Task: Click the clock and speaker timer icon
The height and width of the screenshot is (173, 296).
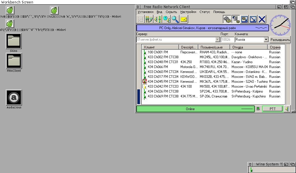Action: coord(166,19)
